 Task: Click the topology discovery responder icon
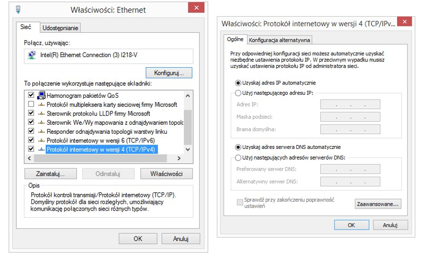tap(41, 131)
